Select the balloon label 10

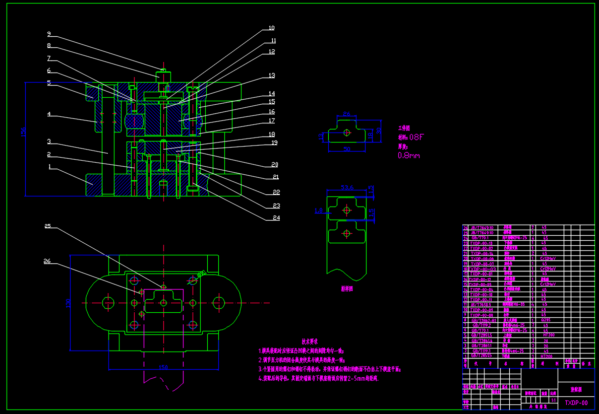[x=271, y=28]
